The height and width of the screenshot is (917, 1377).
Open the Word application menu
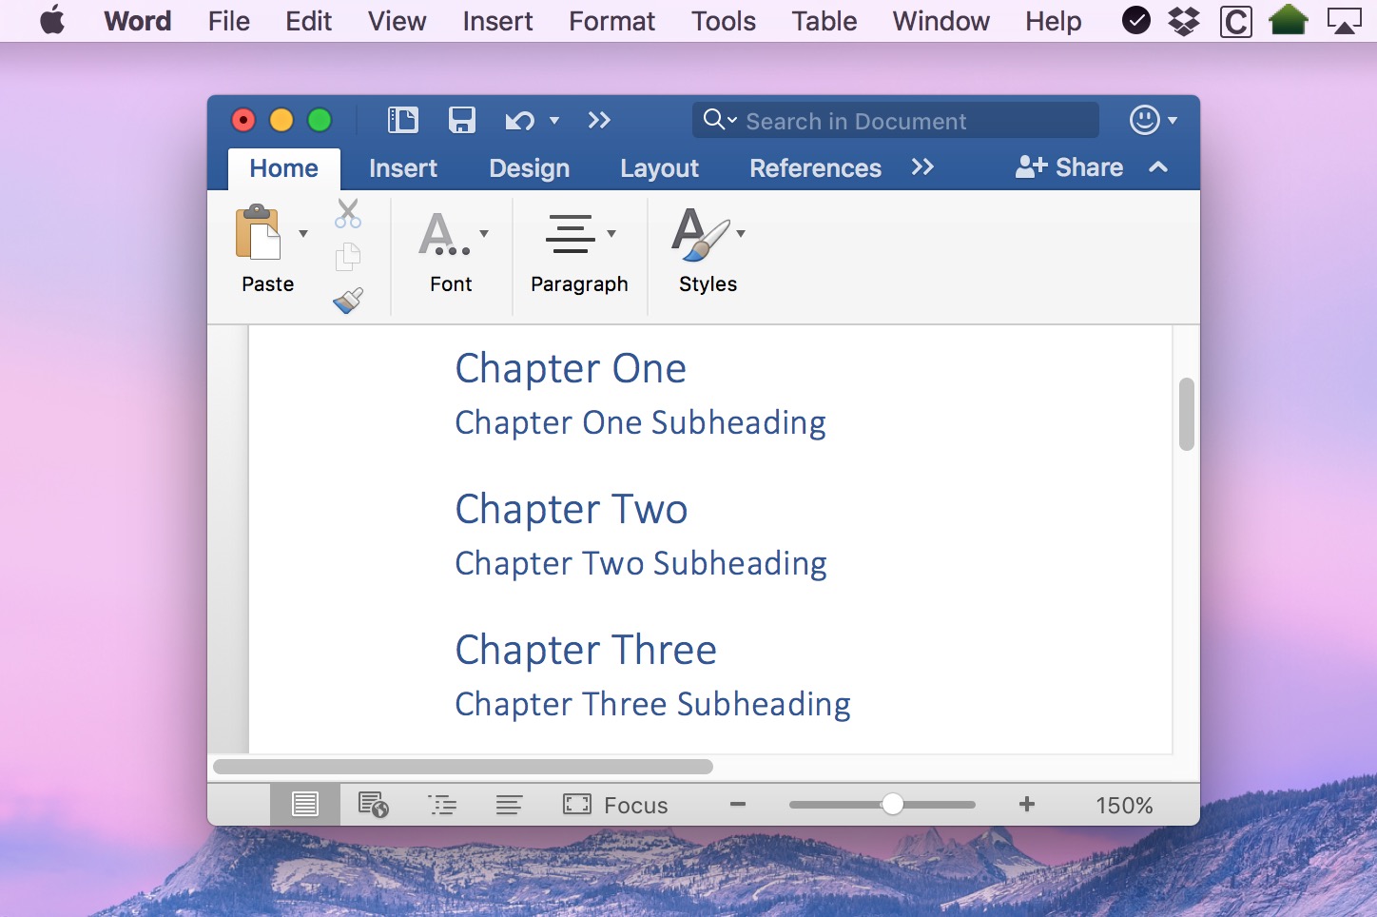tap(138, 21)
